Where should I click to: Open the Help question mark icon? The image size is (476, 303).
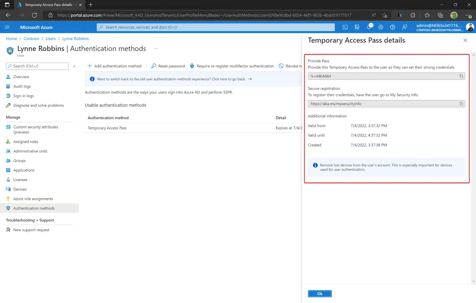(393, 27)
